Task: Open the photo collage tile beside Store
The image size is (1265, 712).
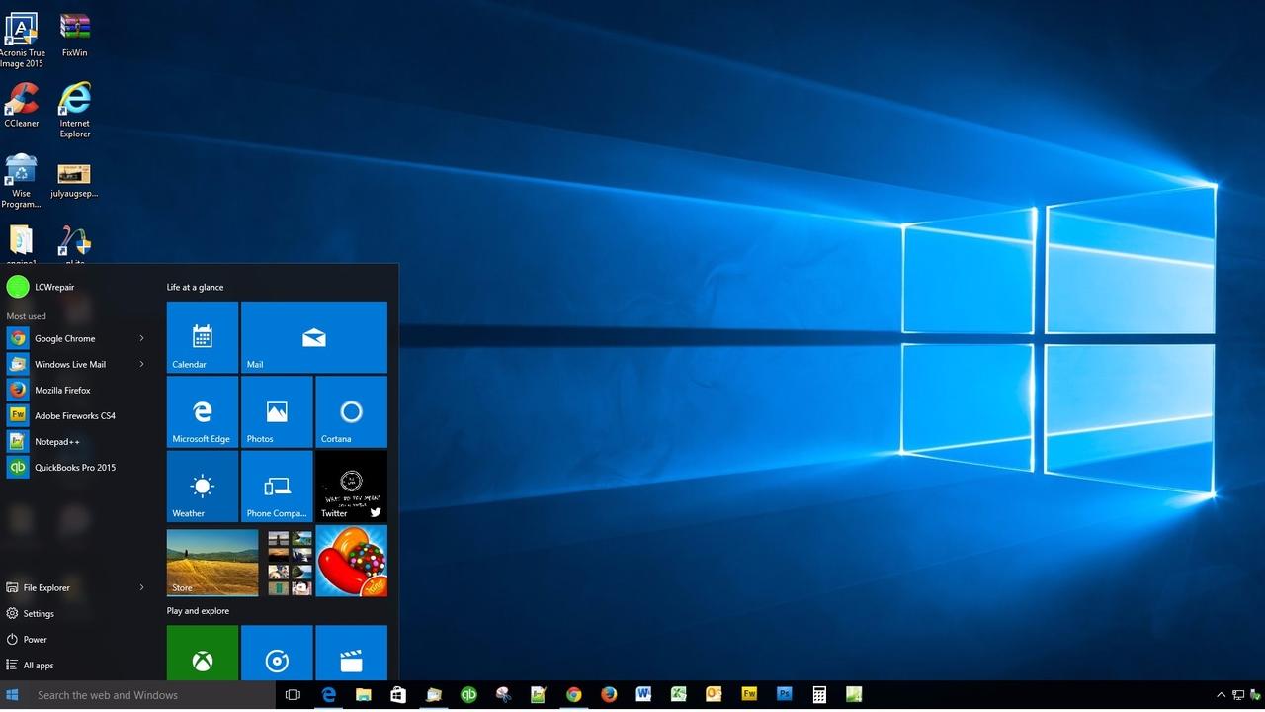Action: pyautogui.click(x=290, y=562)
